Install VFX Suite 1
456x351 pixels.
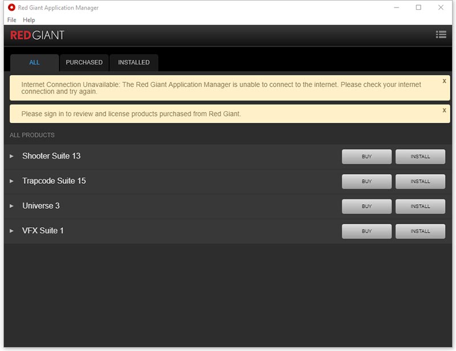pyautogui.click(x=420, y=231)
